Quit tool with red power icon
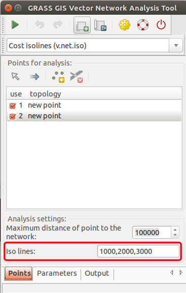This screenshot has width=186, height=293. (x=161, y=25)
